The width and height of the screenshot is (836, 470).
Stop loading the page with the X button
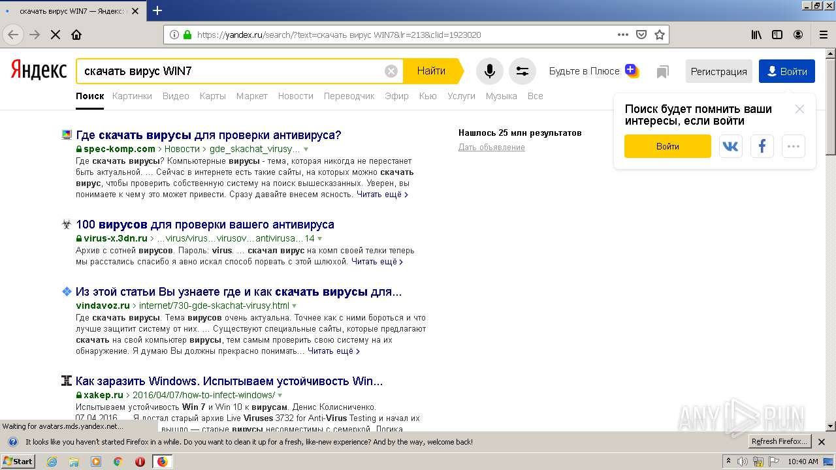point(56,35)
